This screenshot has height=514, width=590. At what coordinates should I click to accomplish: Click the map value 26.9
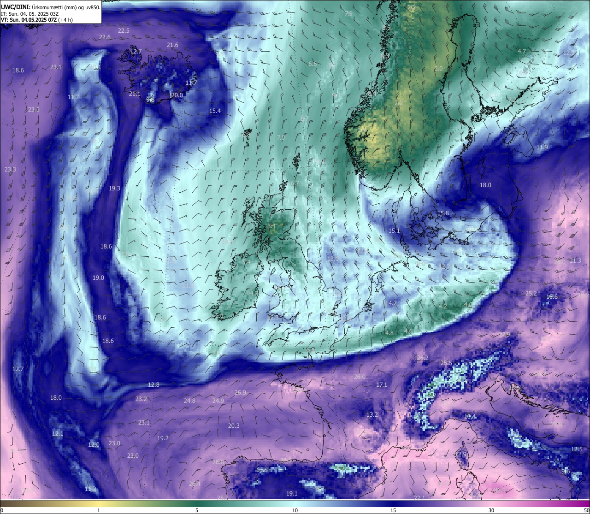click(x=240, y=392)
